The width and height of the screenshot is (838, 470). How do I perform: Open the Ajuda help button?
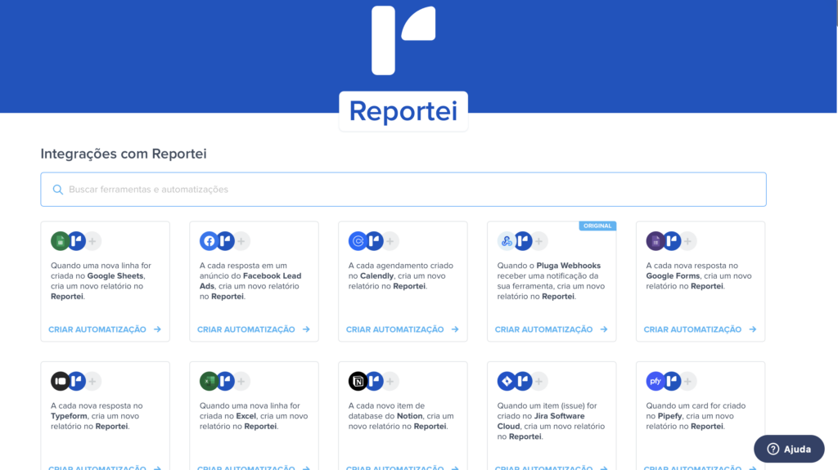(789, 449)
